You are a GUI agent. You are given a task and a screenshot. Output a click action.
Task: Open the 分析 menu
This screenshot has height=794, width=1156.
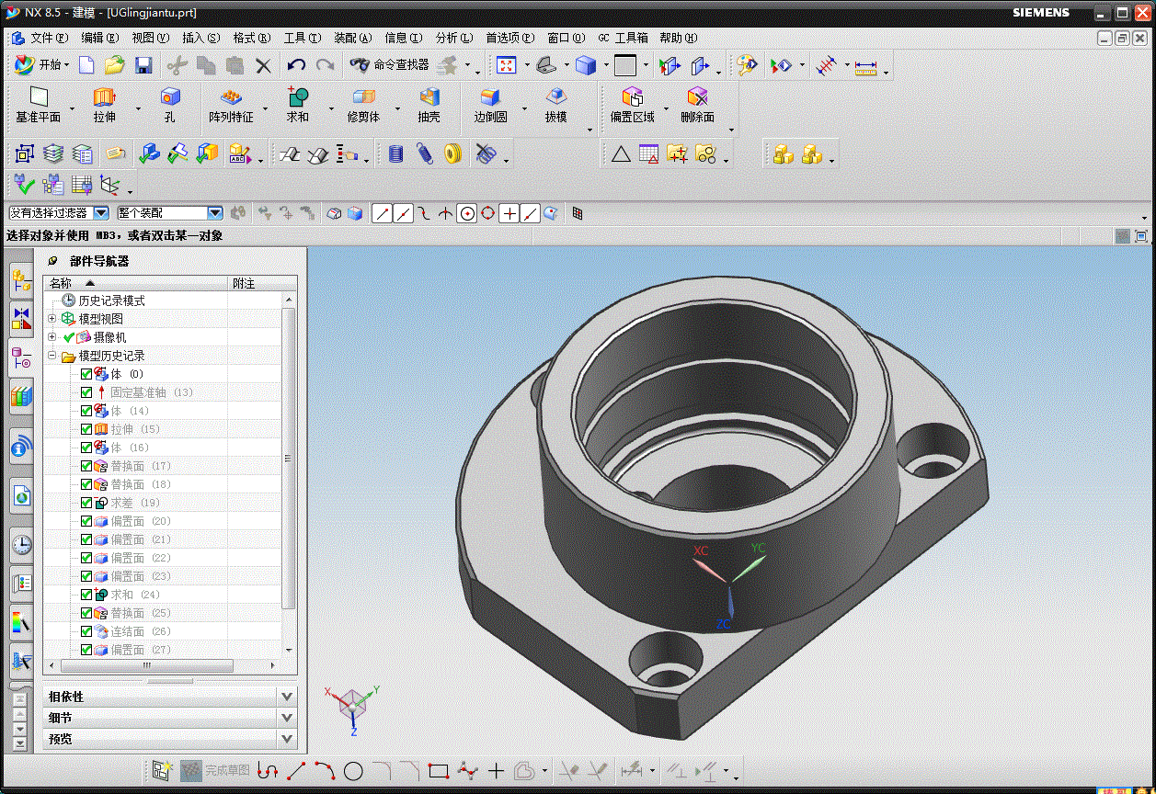coord(454,38)
